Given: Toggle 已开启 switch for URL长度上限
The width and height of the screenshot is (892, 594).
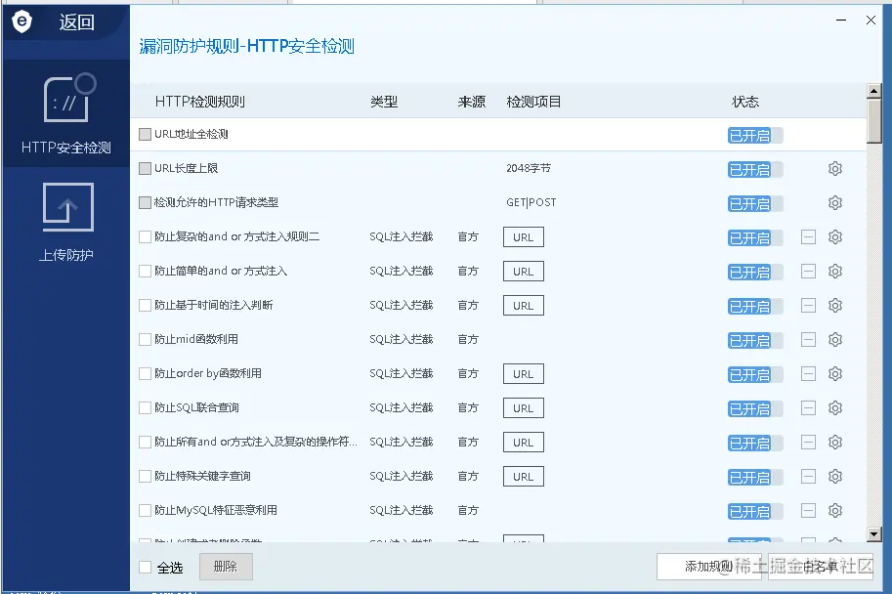Looking at the screenshot, I should pyautogui.click(x=755, y=170).
